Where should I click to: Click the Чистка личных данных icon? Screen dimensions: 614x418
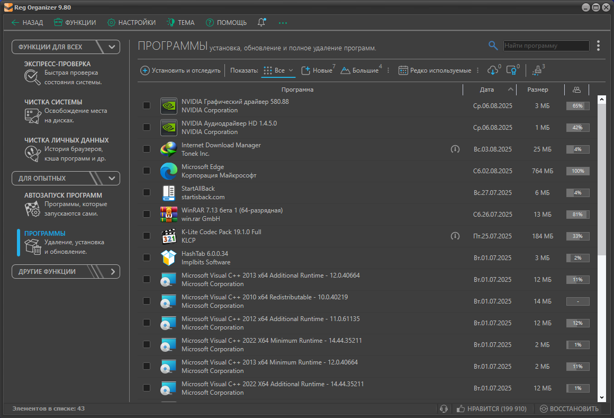(32, 154)
